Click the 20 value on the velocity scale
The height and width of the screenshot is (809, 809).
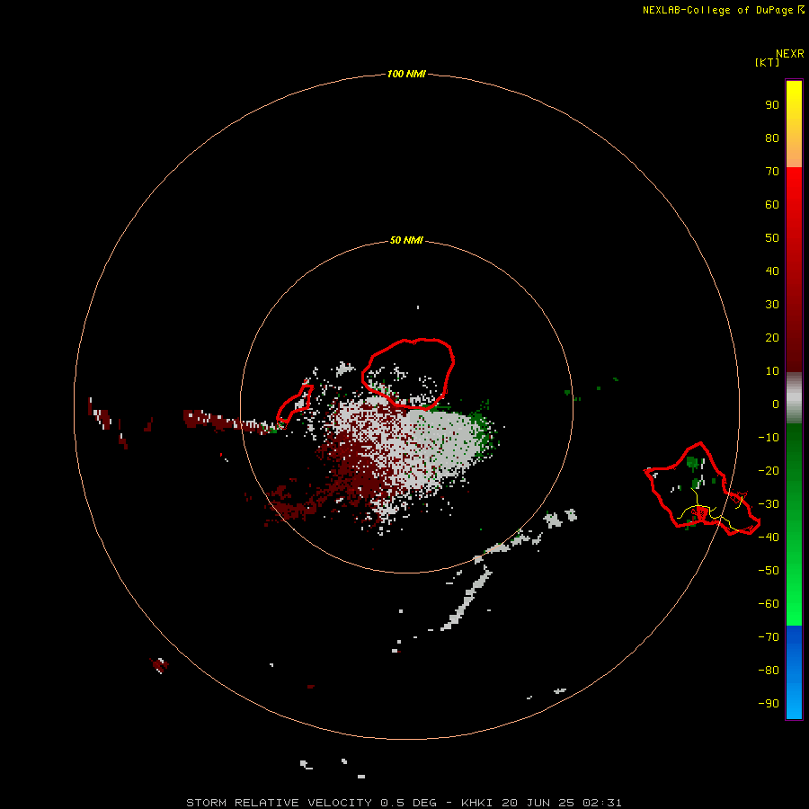click(772, 337)
